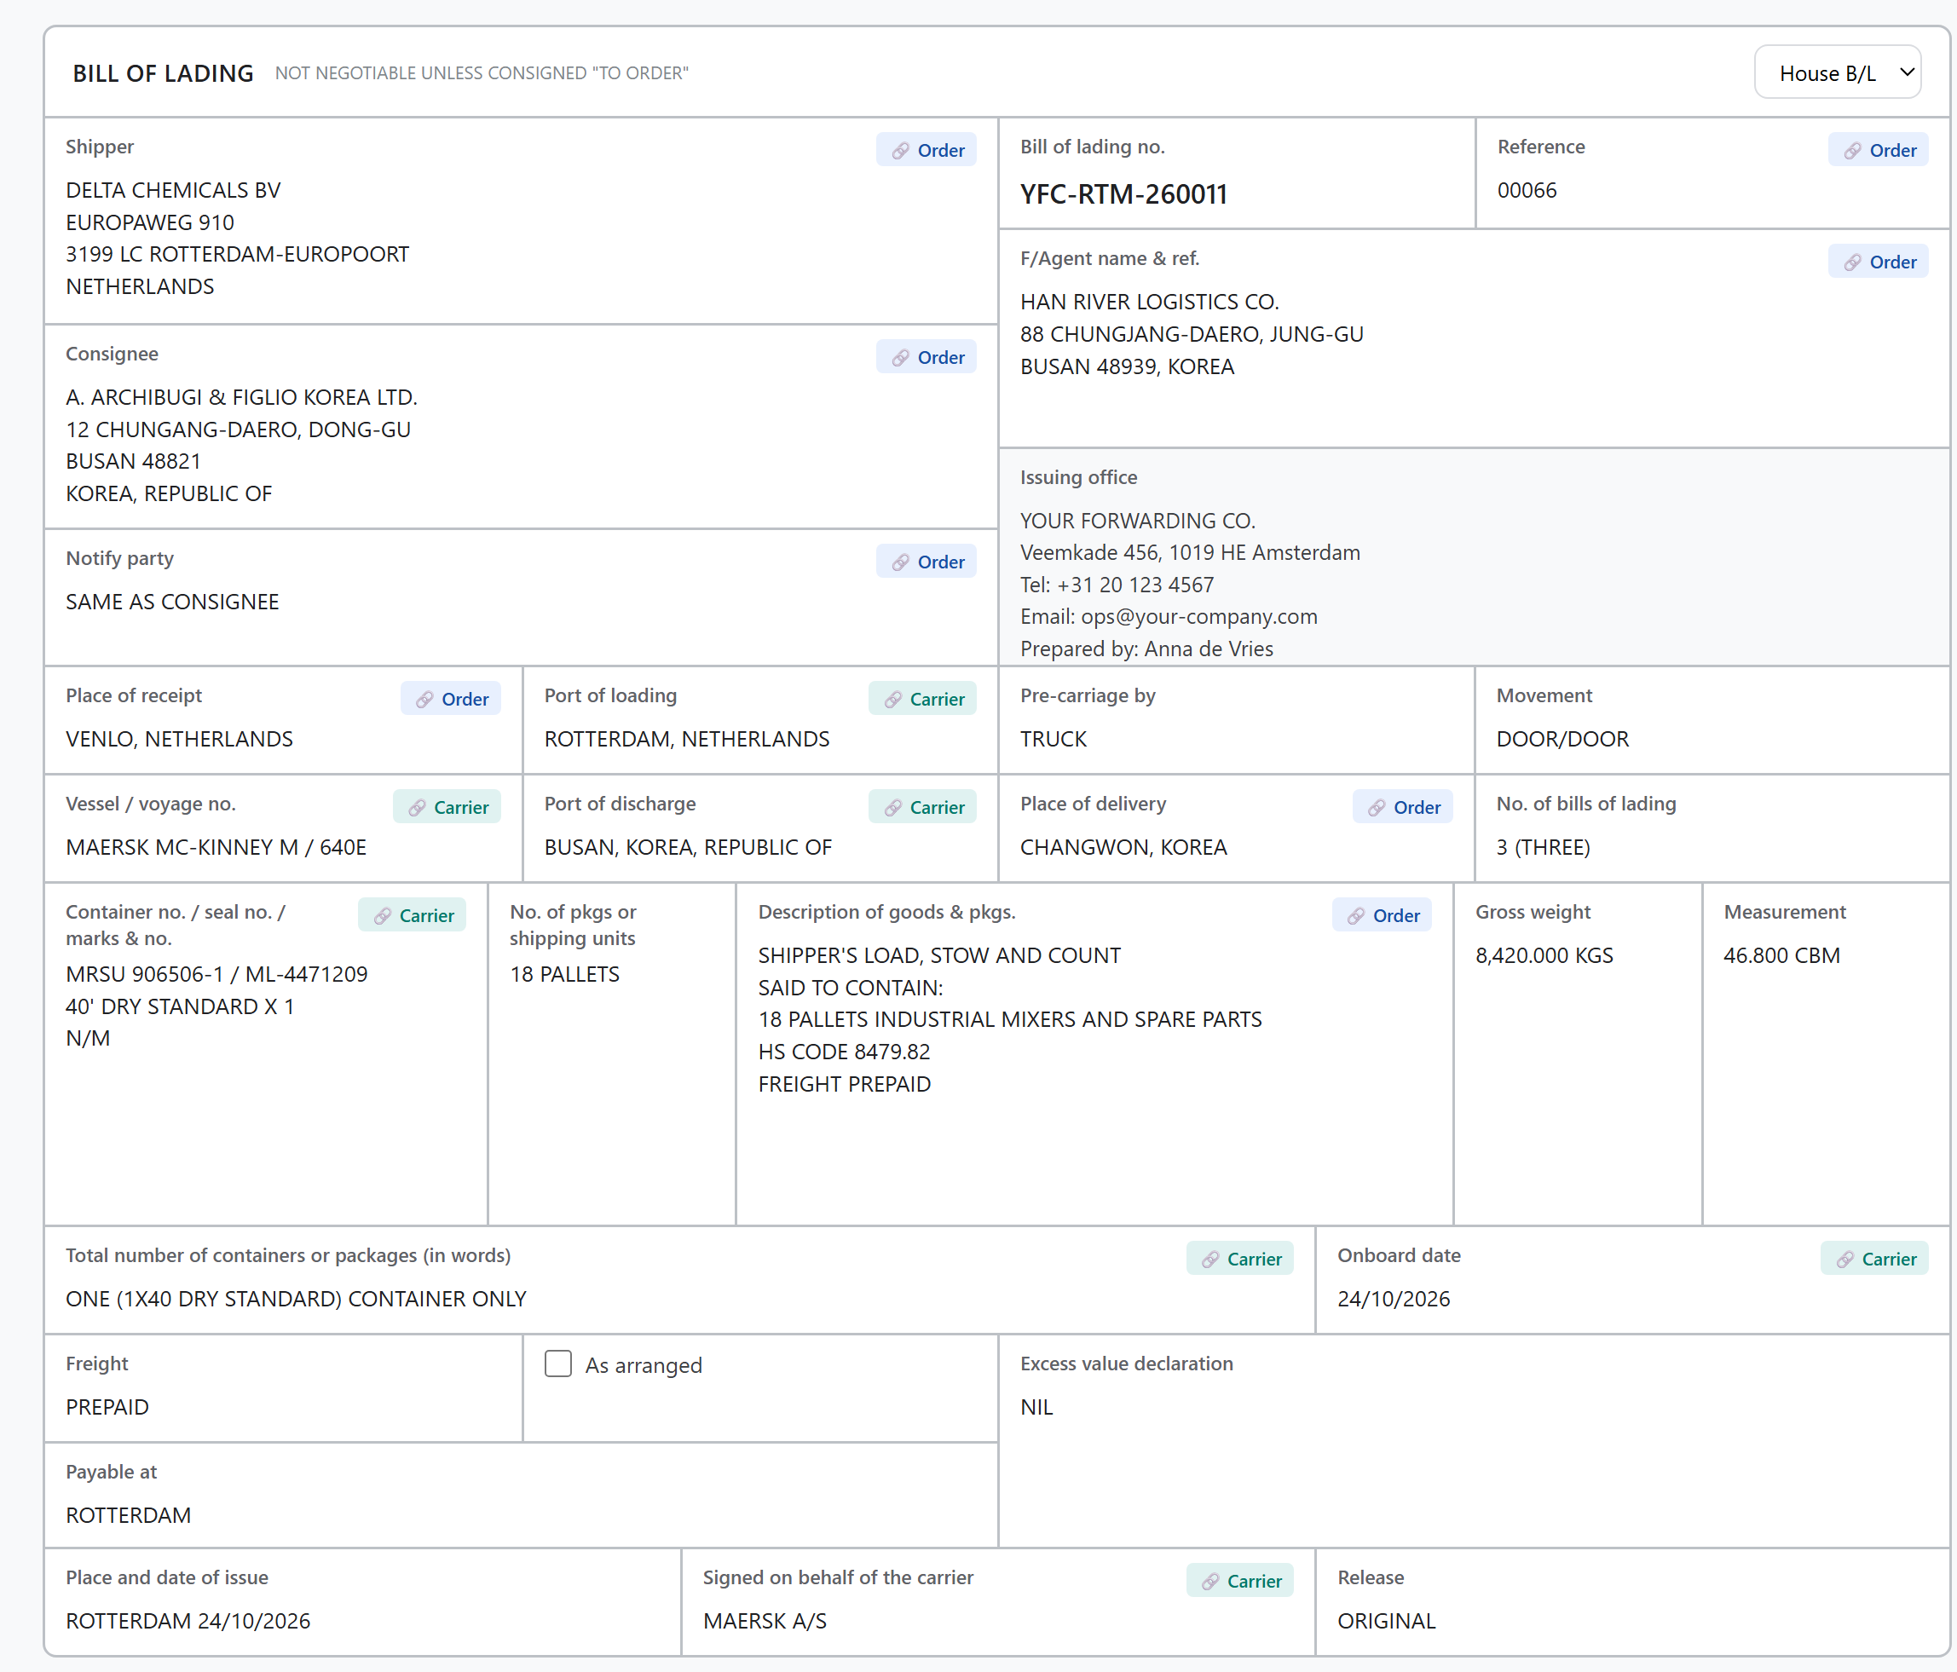This screenshot has height=1672, width=1957.
Task: Click the Bill of lading number YFC-RTM-260011
Action: coord(1123,194)
